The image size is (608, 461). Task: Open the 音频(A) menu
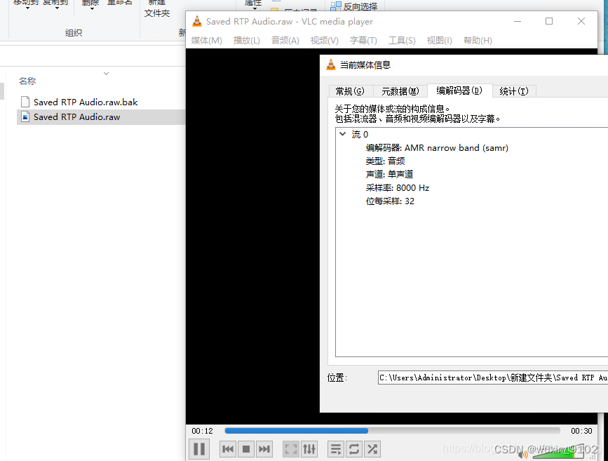(285, 41)
